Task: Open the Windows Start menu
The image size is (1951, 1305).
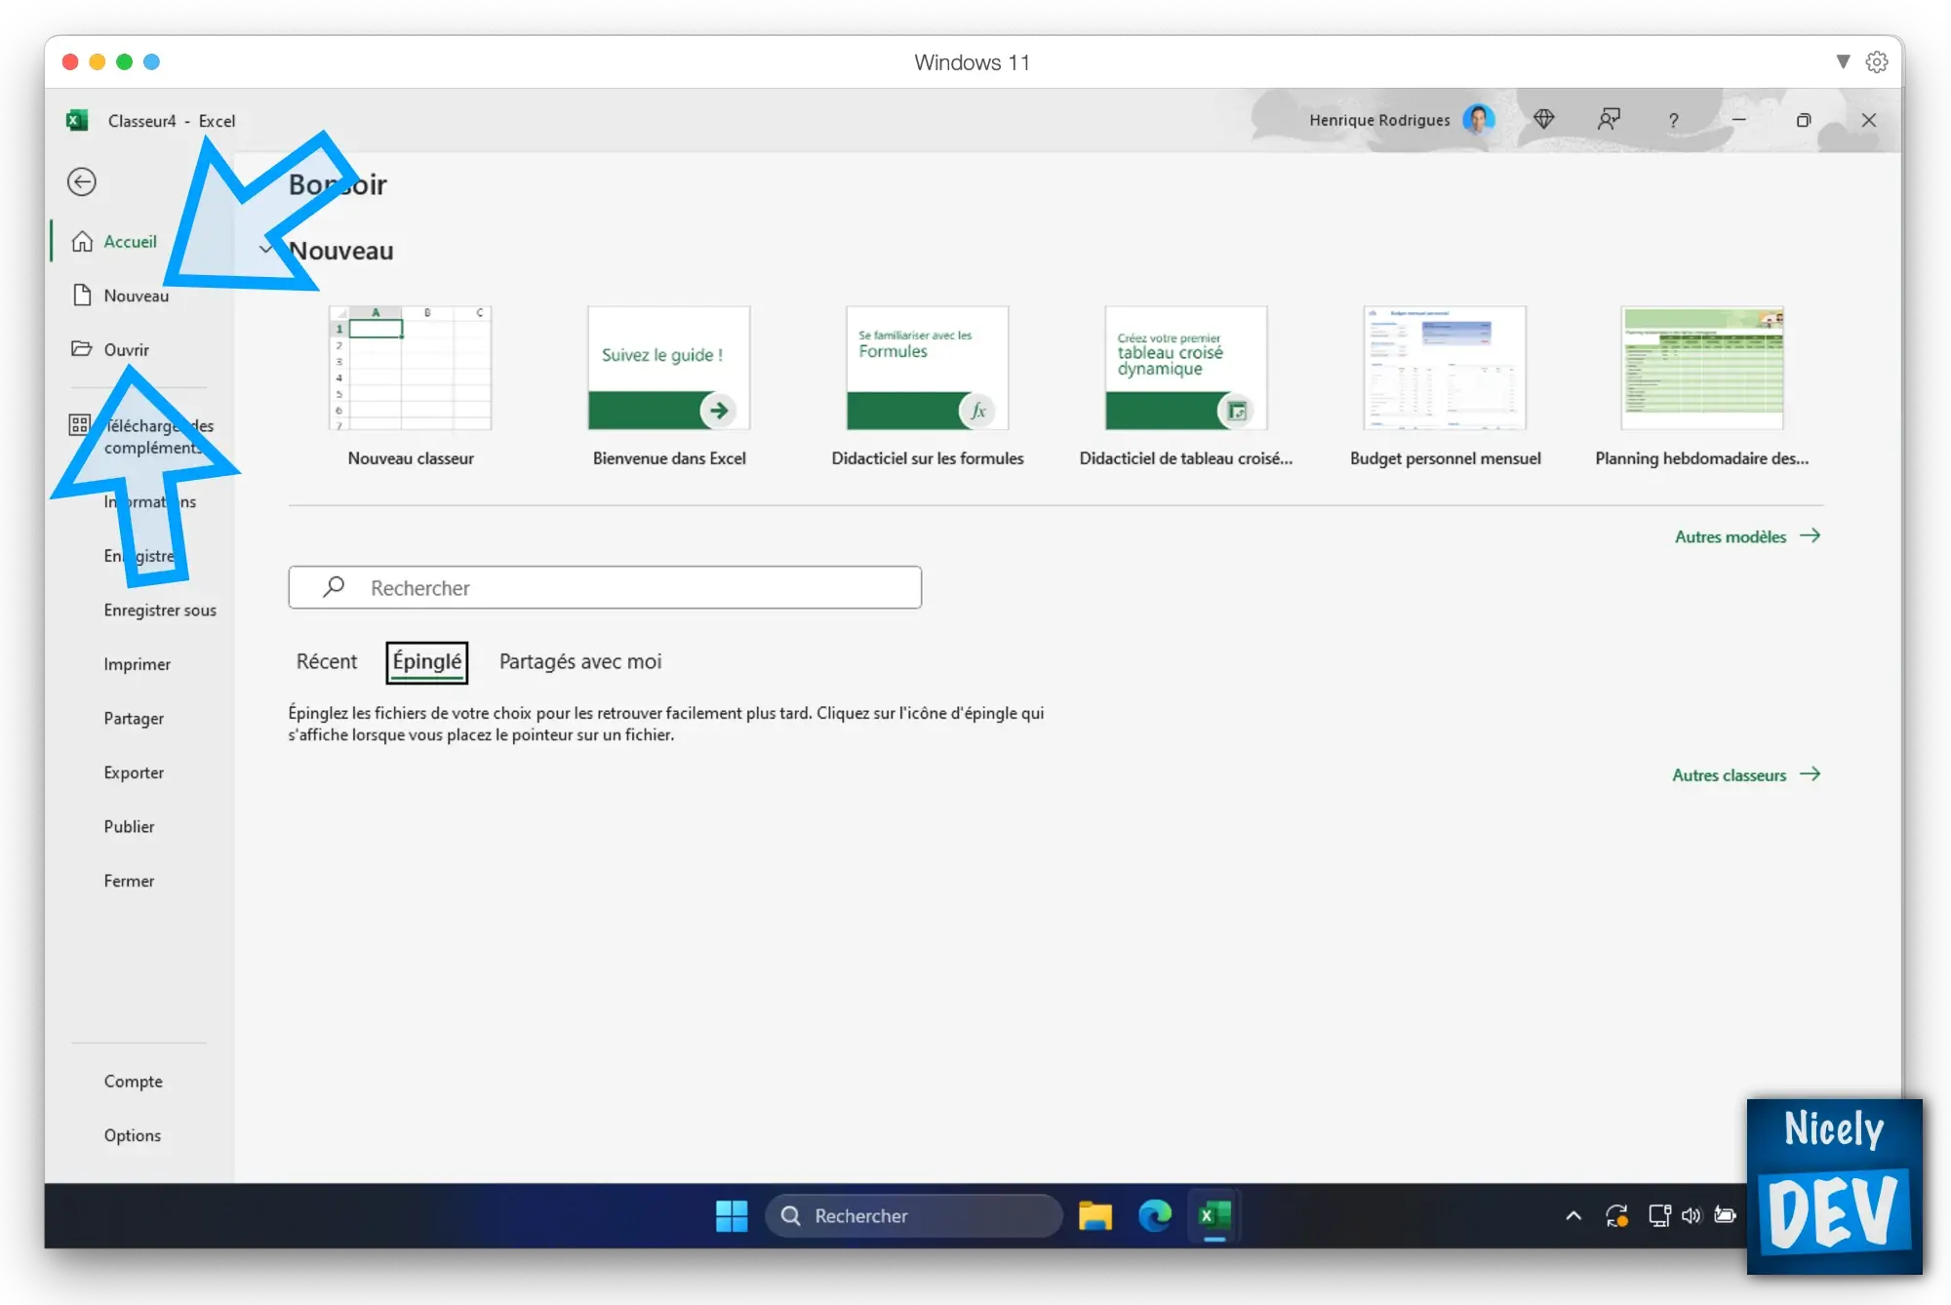Action: (x=732, y=1215)
